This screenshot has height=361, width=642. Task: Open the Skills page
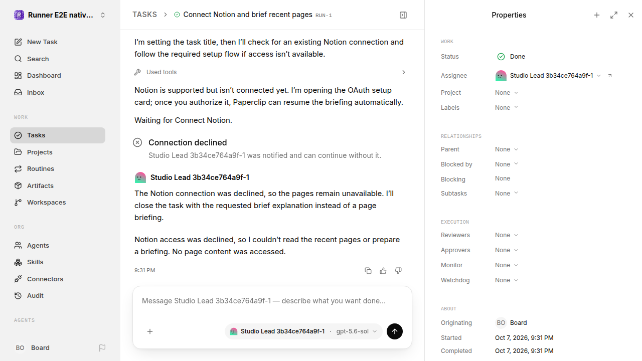coord(58,262)
